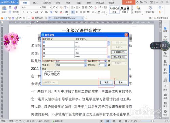Switch to the 我的WPS document tab

click(x=39, y=18)
